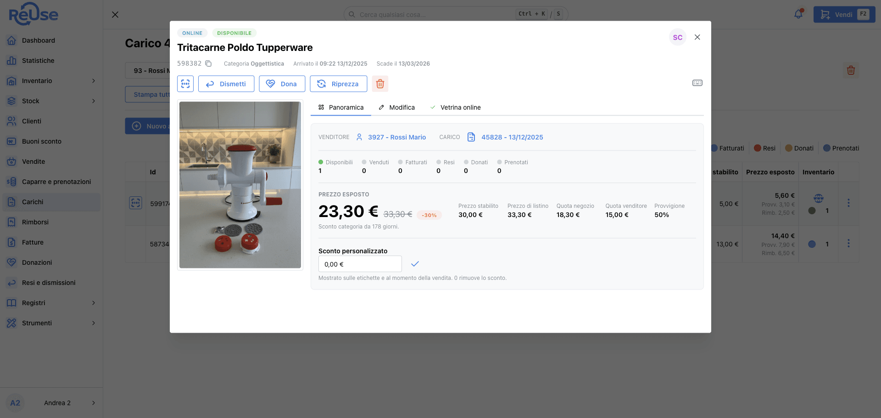Open carico 45828 - 13/12/2025 link

click(x=512, y=137)
